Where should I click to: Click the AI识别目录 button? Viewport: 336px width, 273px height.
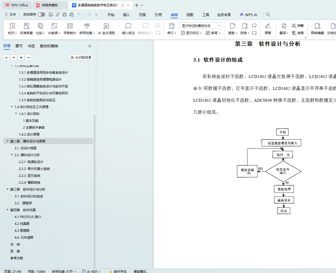[81, 58]
